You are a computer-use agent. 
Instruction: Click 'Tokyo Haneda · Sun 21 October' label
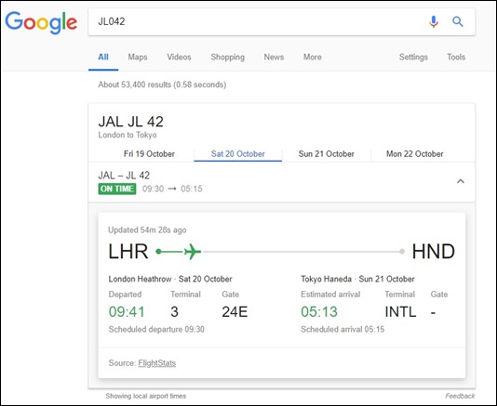[357, 279]
